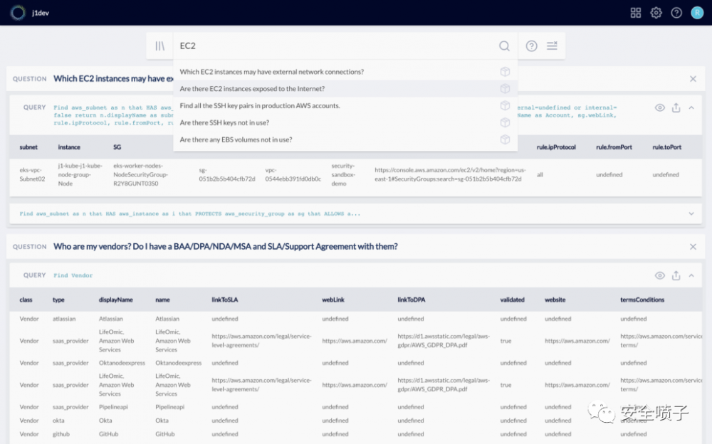
Task: Open the help icon in top bar
Action: click(676, 13)
